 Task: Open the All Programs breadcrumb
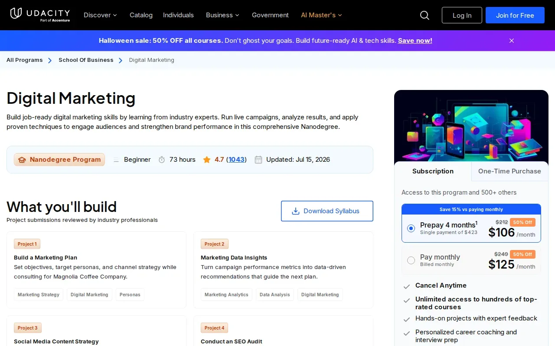[x=25, y=60]
